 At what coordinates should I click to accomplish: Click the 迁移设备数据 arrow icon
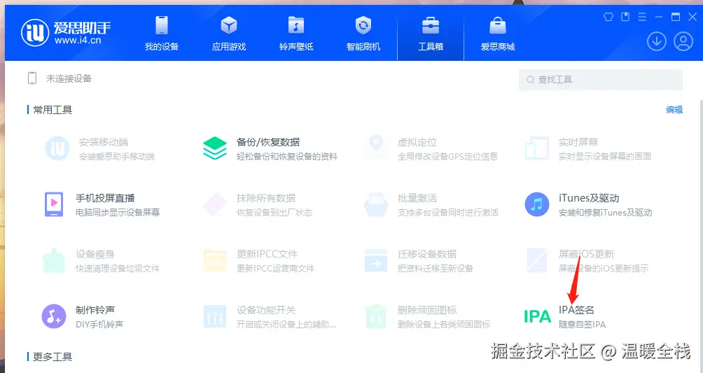376,260
